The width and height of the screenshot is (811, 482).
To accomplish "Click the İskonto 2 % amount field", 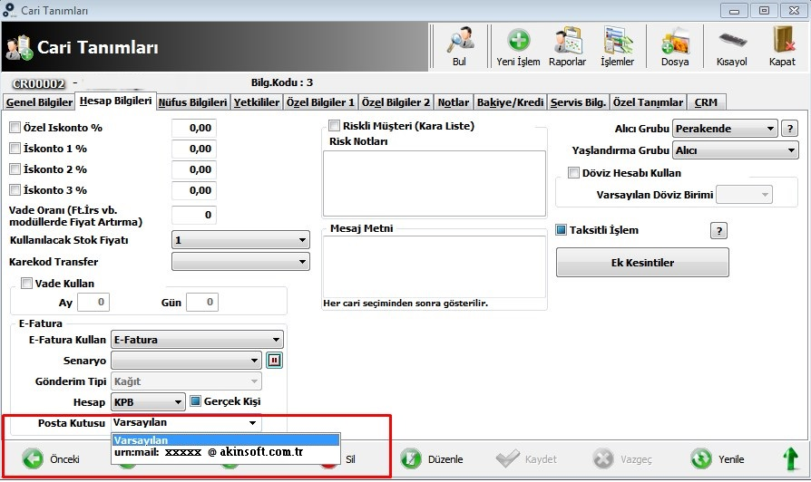I will 194,169.
